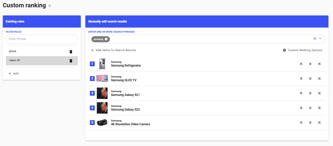Move Samsung Galaxy S22 down one spot
Screen dimensions: 333x146
[x=310, y=108]
